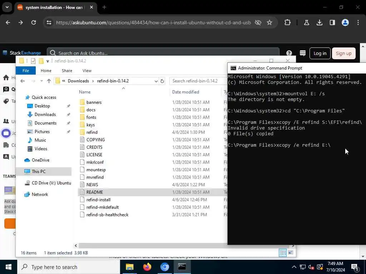Select Pictures in navigation pane
Screen dimensions: 366x274
tap(42, 132)
